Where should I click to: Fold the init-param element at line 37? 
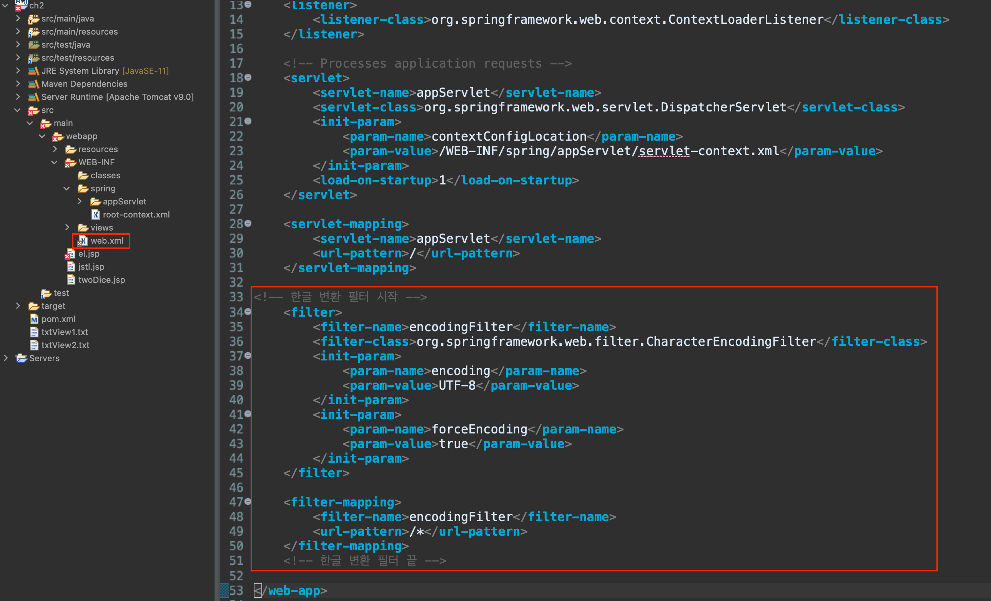(x=248, y=355)
